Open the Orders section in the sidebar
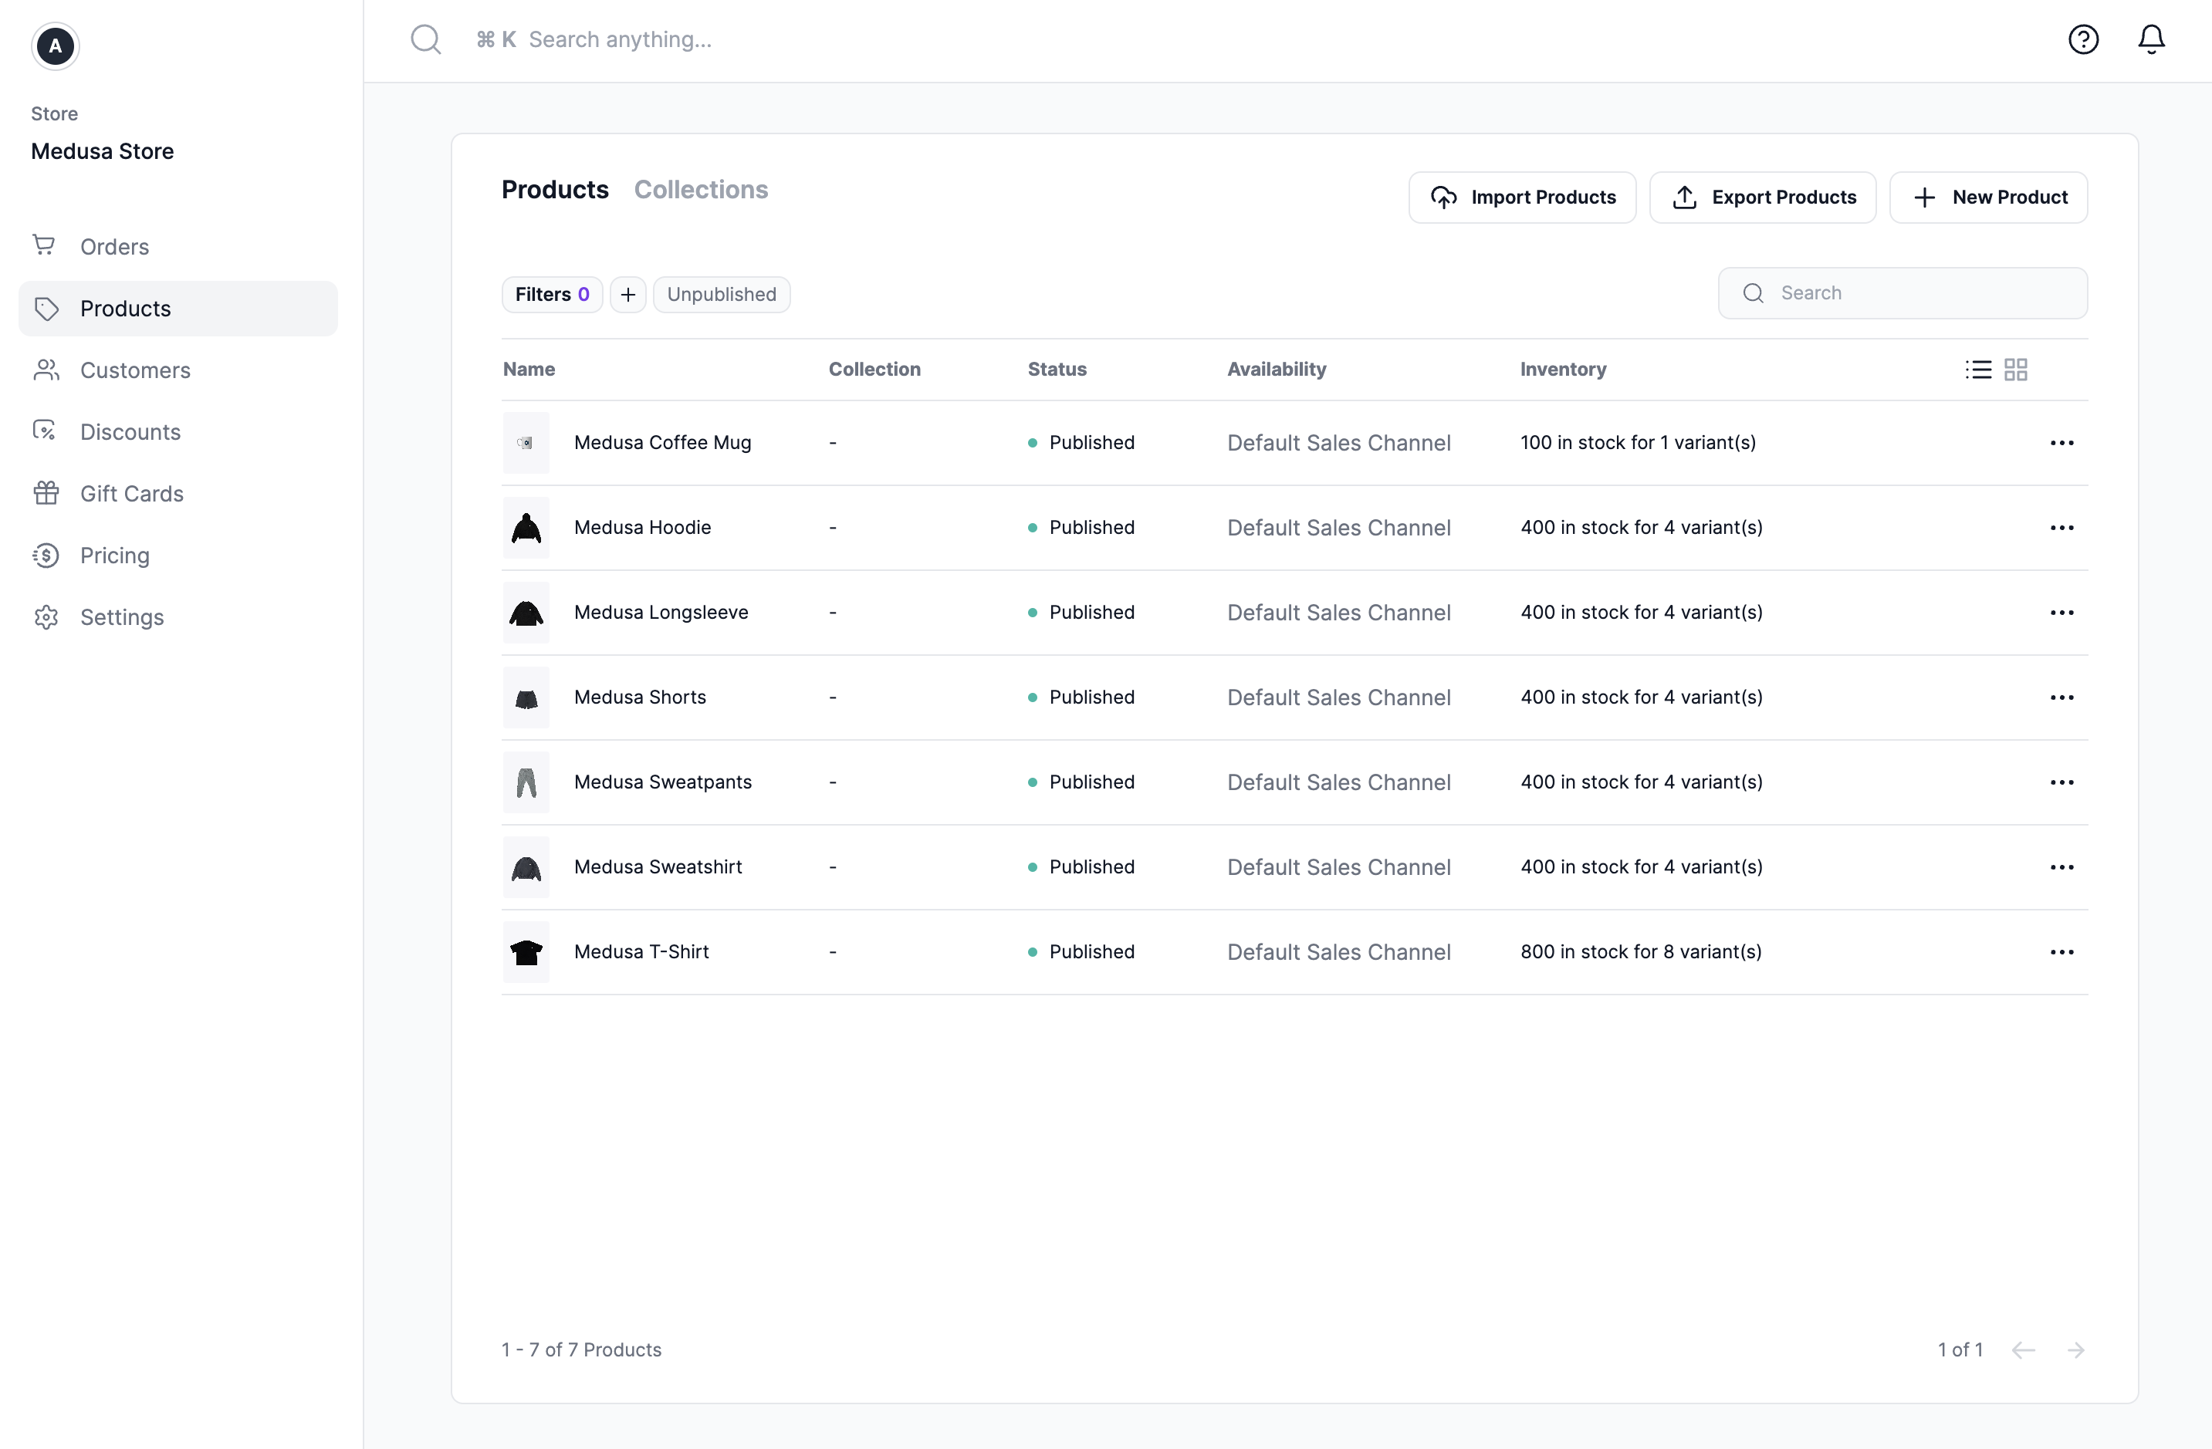2212x1449 pixels. 113,245
